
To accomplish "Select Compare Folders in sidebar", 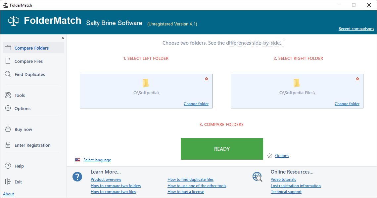I will point(34,48).
